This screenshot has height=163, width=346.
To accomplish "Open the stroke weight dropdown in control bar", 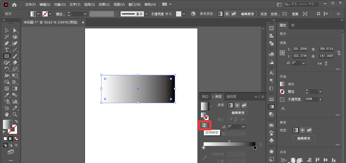I will tap(85, 14).
